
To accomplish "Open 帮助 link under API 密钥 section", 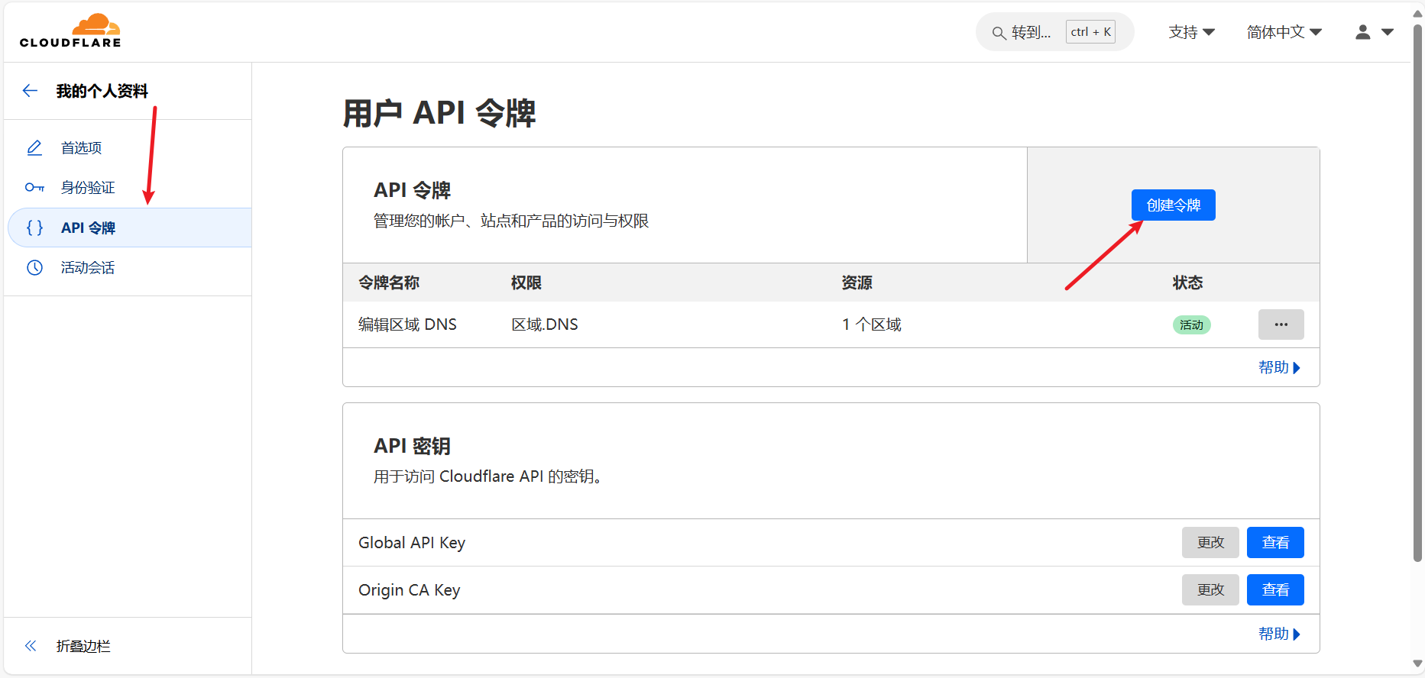I will [x=1280, y=634].
